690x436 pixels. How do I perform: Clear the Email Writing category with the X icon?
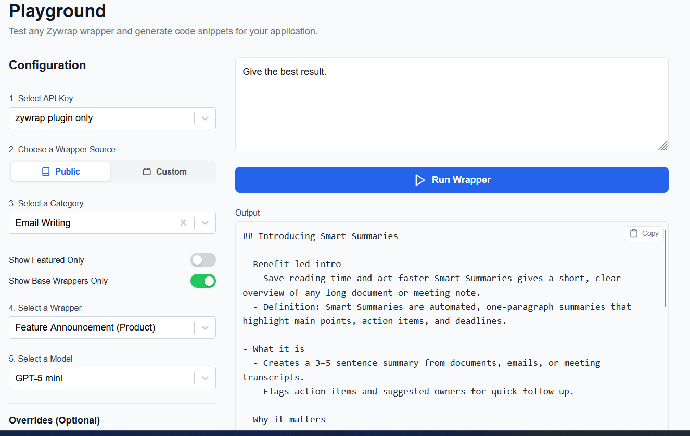tap(183, 222)
